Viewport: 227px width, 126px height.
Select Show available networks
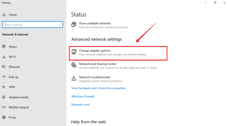click(95, 23)
